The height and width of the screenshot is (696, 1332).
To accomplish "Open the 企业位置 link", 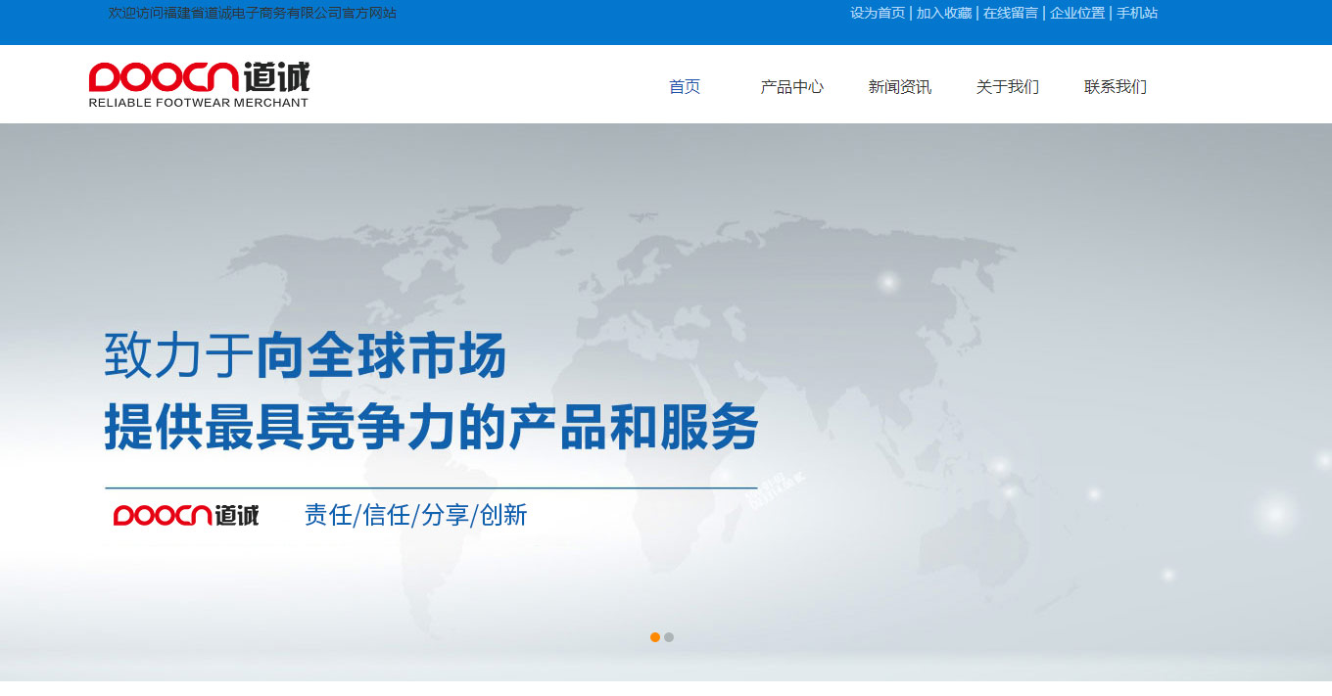I will (x=1077, y=13).
